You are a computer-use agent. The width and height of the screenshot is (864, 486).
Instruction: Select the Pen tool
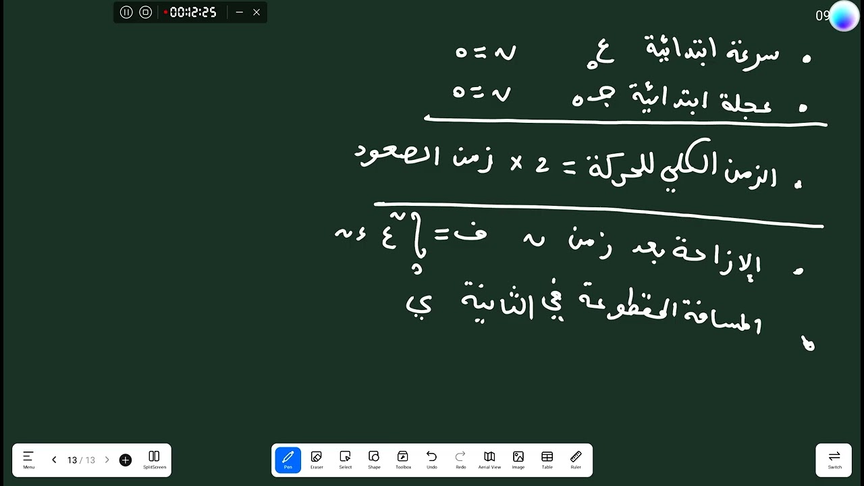(288, 460)
